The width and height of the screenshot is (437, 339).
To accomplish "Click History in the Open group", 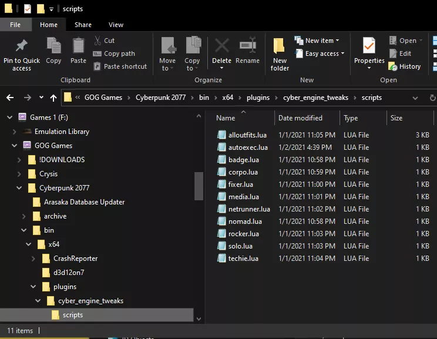I will click(404, 66).
